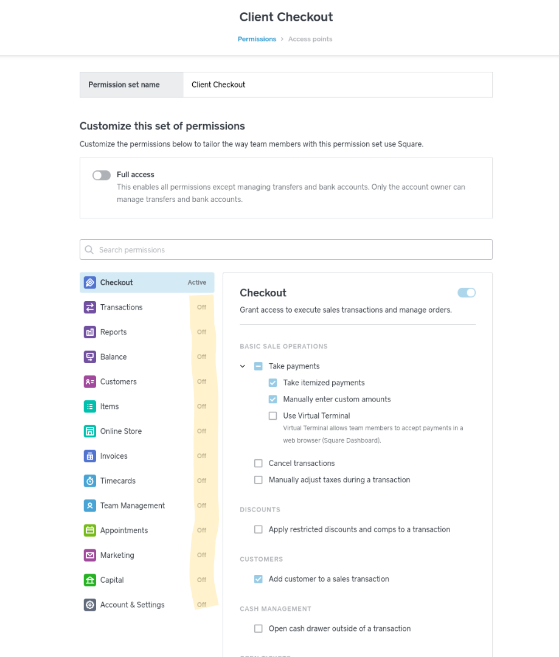Uncheck Add customer to a sales transaction
Image resolution: width=559 pixels, height=657 pixels.
pyautogui.click(x=259, y=579)
